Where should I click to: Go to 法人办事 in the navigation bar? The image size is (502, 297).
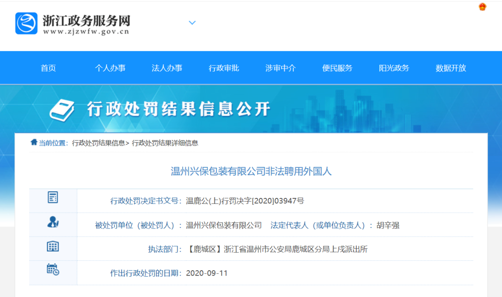(167, 68)
